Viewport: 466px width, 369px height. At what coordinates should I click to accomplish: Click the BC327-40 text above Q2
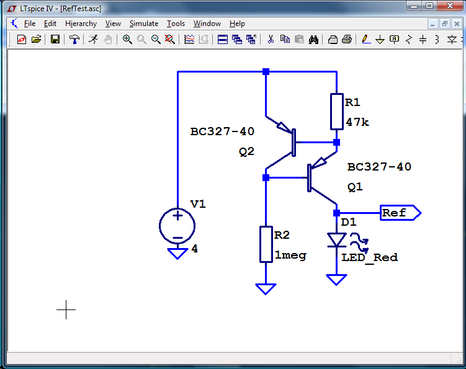pos(222,131)
